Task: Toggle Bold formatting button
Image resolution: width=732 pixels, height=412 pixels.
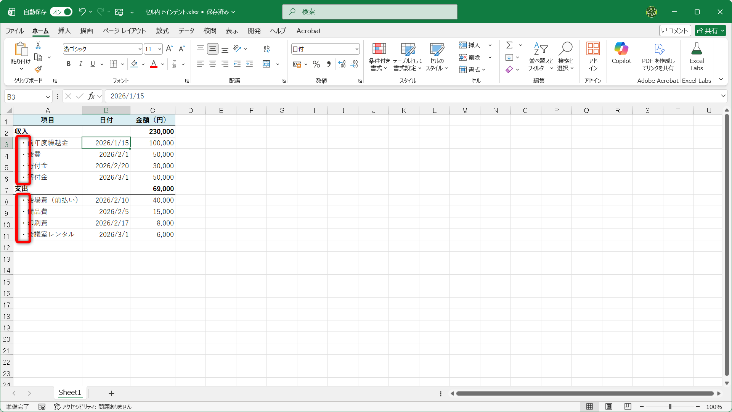Action: pyautogui.click(x=69, y=64)
